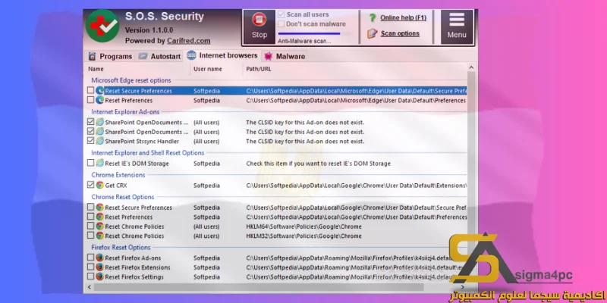Click Chrome icon beside Chrome Reset Preferences
This screenshot has height=303, width=607.
100,217
